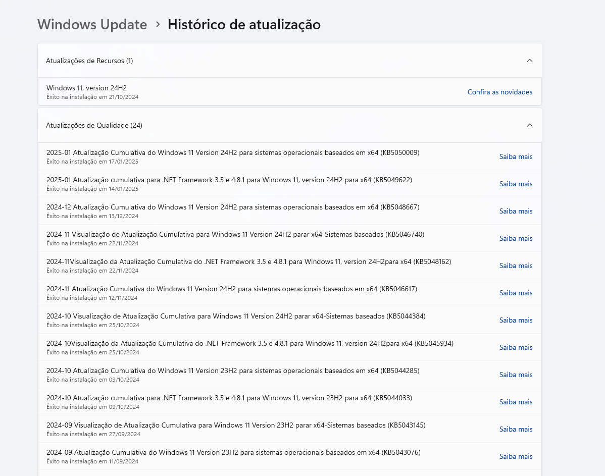Open the Confira as novidades link
The height and width of the screenshot is (476, 605).
pos(499,92)
